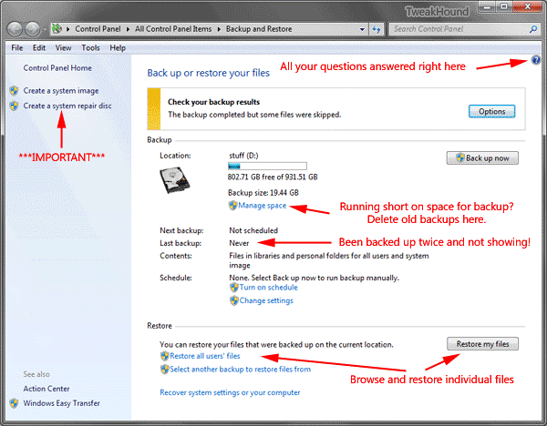Click shield icon beside Windows Easy Transfer
Screen dimensions: 547x426
[14, 403]
